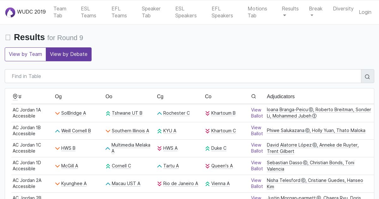Screen dimensions: 379x199
Task: Click the chair icon after Ioana Branga-Peicu
Action: point(311,110)
